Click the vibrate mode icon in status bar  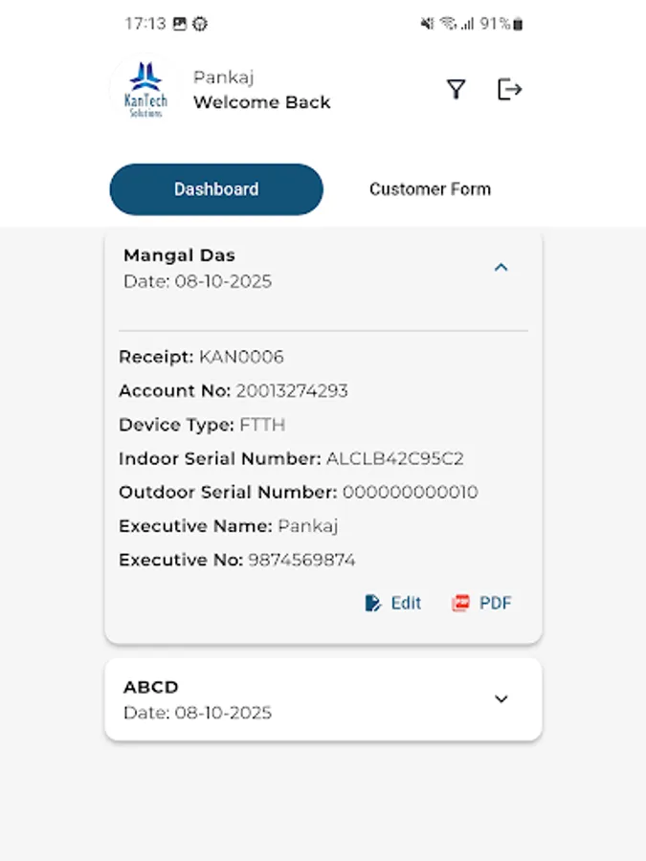point(425,22)
